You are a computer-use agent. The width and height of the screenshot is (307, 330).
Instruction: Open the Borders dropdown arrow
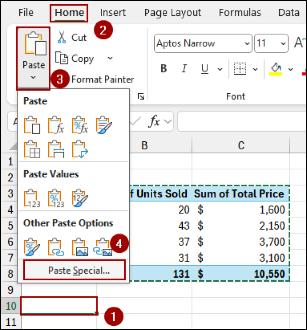tap(255, 68)
